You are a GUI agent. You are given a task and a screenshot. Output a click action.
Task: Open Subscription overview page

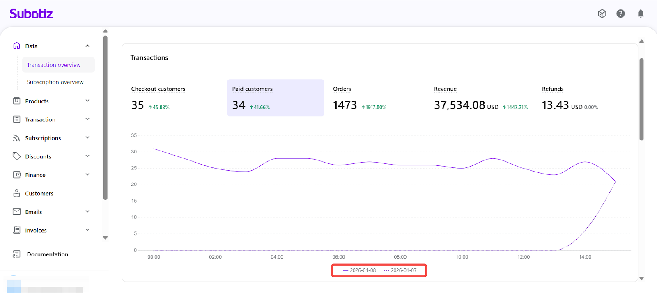click(x=55, y=82)
